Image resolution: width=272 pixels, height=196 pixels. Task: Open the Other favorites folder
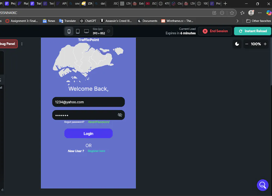tap(259, 21)
